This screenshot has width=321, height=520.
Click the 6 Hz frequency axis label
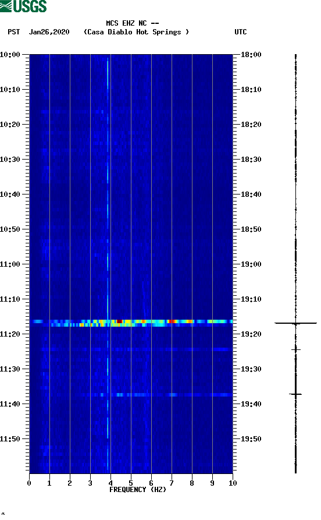151,483
